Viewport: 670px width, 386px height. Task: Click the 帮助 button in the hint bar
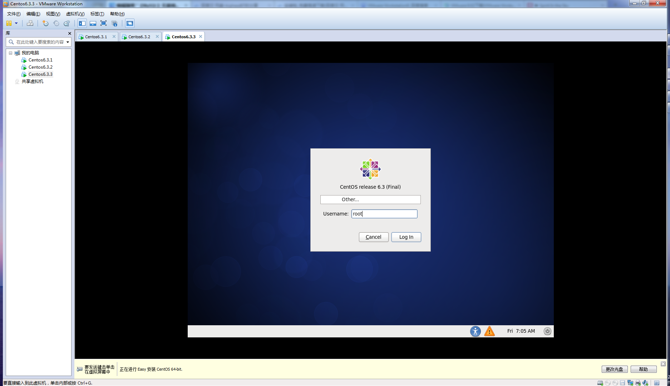point(643,369)
